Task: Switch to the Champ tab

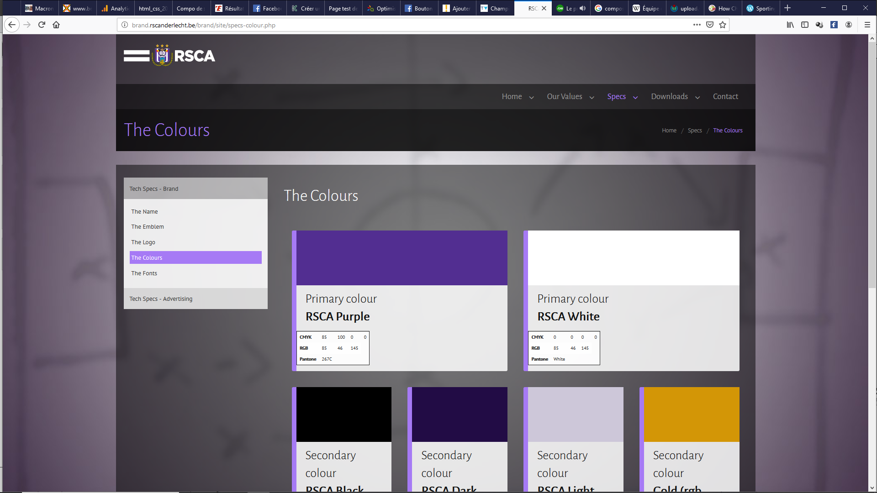Action: [495, 8]
